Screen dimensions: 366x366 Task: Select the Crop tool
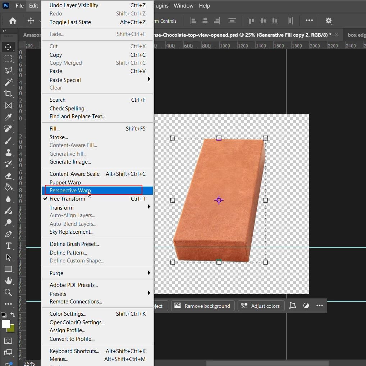click(x=8, y=93)
